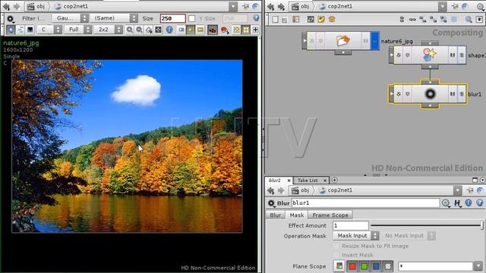The height and width of the screenshot is (273, 486).
Task: Open Operation Mask 'Mask Input' dropdown
Action: pyautogui.click(x=356, y=236)
